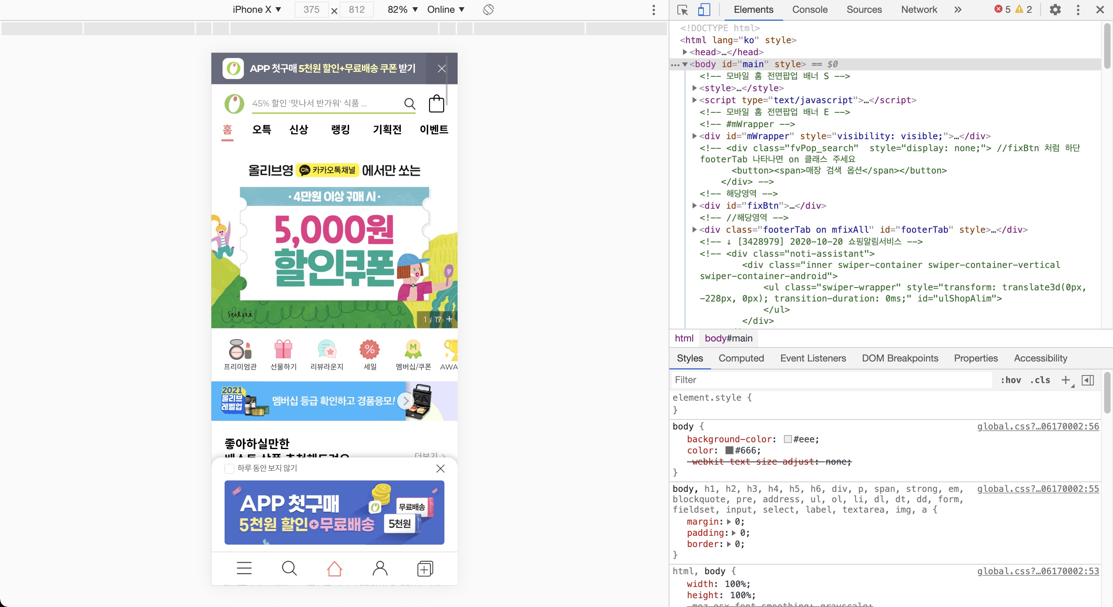Open the iPhone X device dropdown
The width and height of the screenshot is (1113, 607).
coord(257,10)
